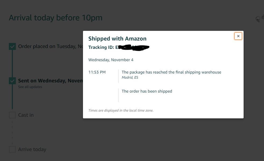Select the Wednesday, November 4 date

[x=111, y=60]
